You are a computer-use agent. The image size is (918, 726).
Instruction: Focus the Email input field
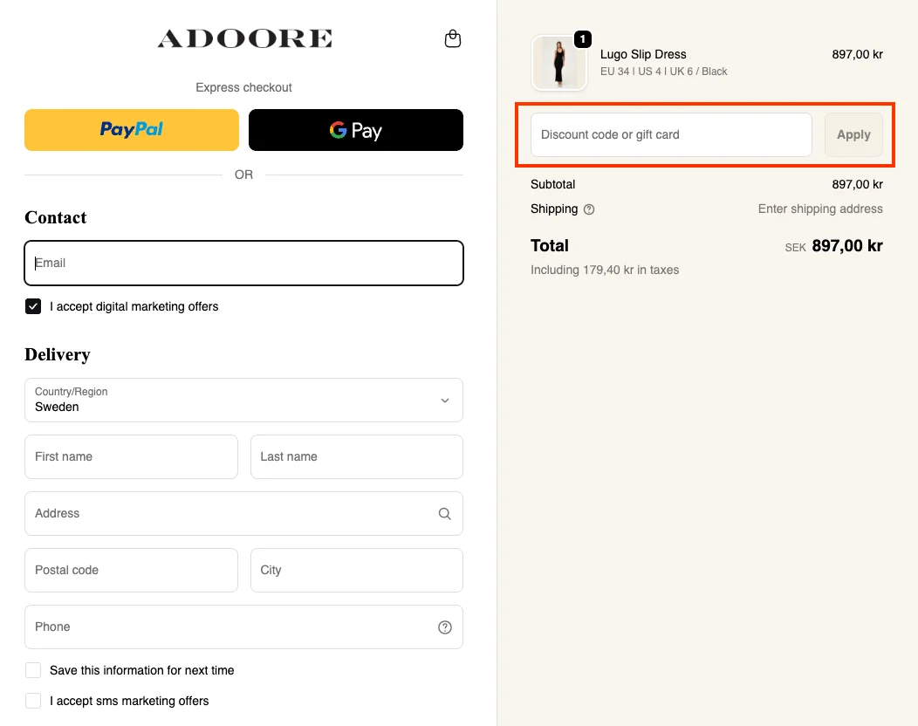243,263
